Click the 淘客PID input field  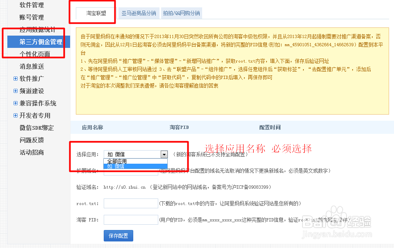click(130, 219)
